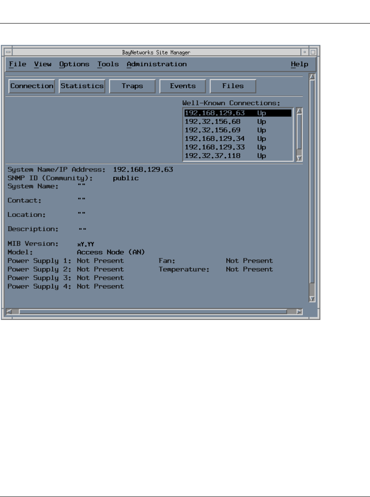Open the File menu
The image size is (370, 497).
[18, 64]
